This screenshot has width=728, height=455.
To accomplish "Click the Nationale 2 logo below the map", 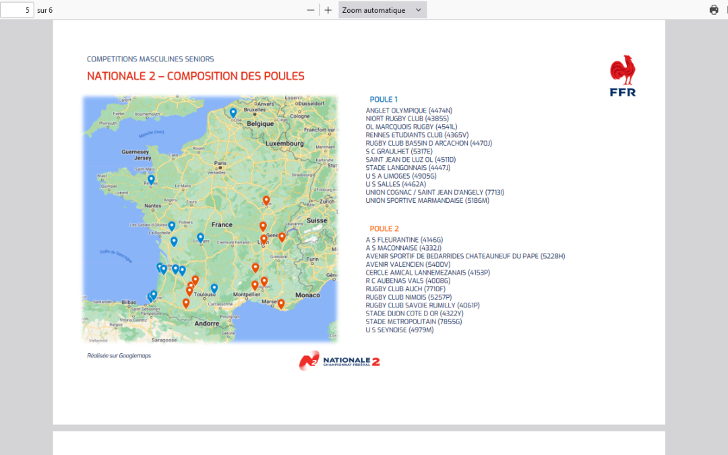I will (x=339, y=361).
